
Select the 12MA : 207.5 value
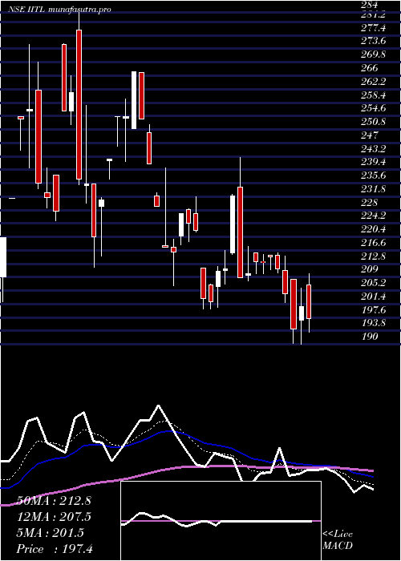point(54,517)
